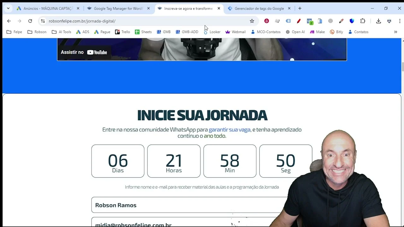Open the red pencil extension
The width and height of the screenshot is (404, 227).
click(x=299, y=21)
